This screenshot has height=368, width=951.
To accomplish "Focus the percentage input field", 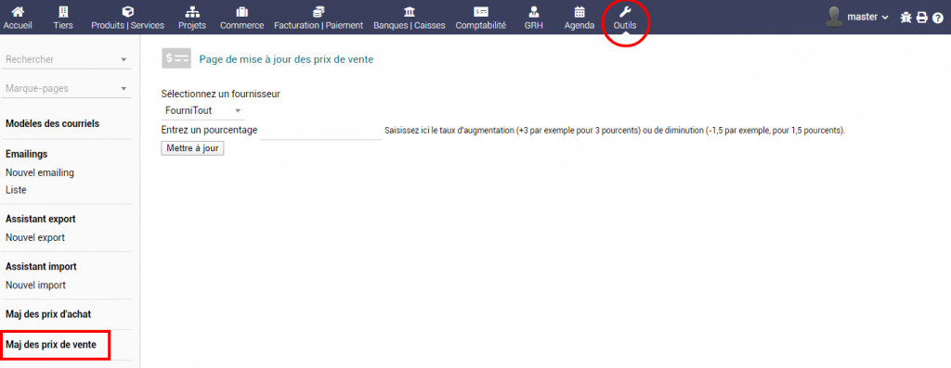I will click(320, 130).
